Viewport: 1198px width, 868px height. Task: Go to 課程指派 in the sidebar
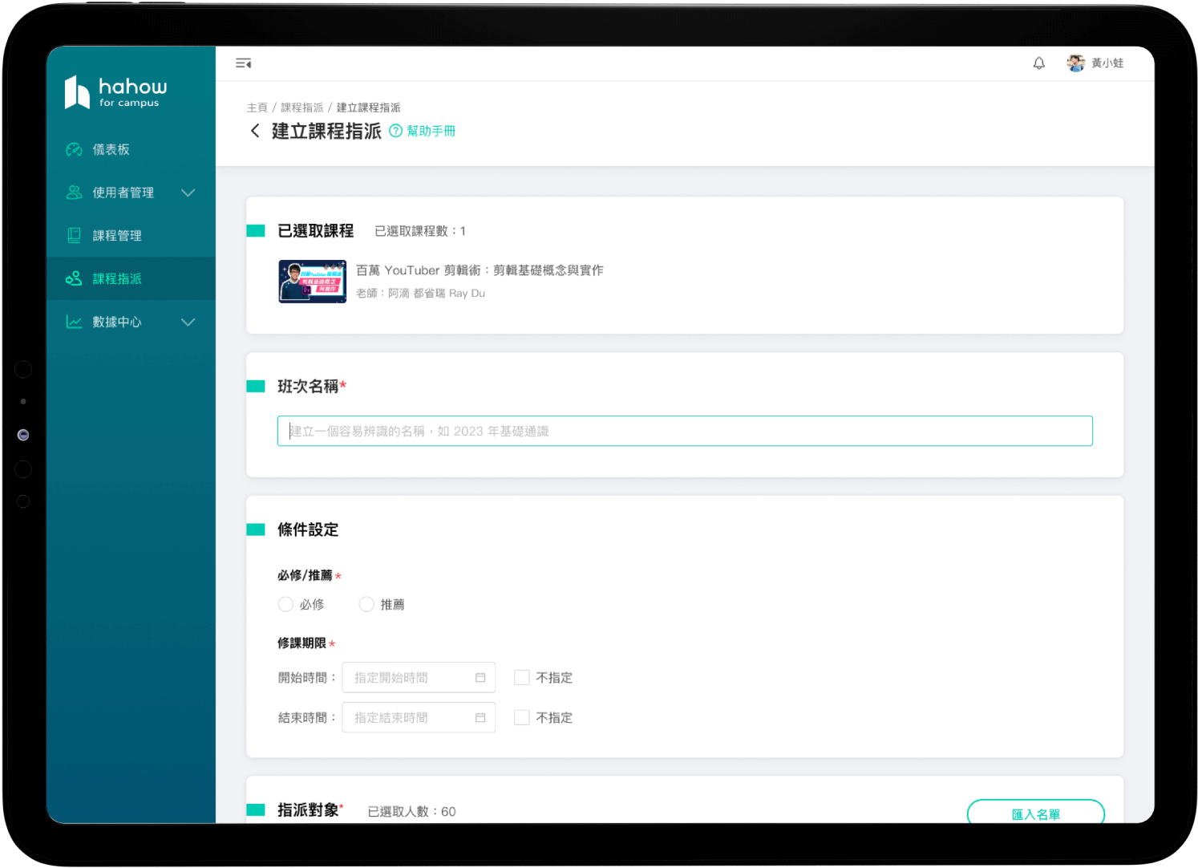[117, 279]
